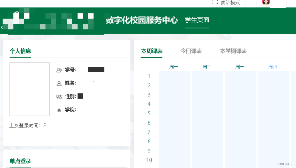Click period number 1 in the timetable
Viewport: 296px width, 168px height.
(x=149, y=76)
